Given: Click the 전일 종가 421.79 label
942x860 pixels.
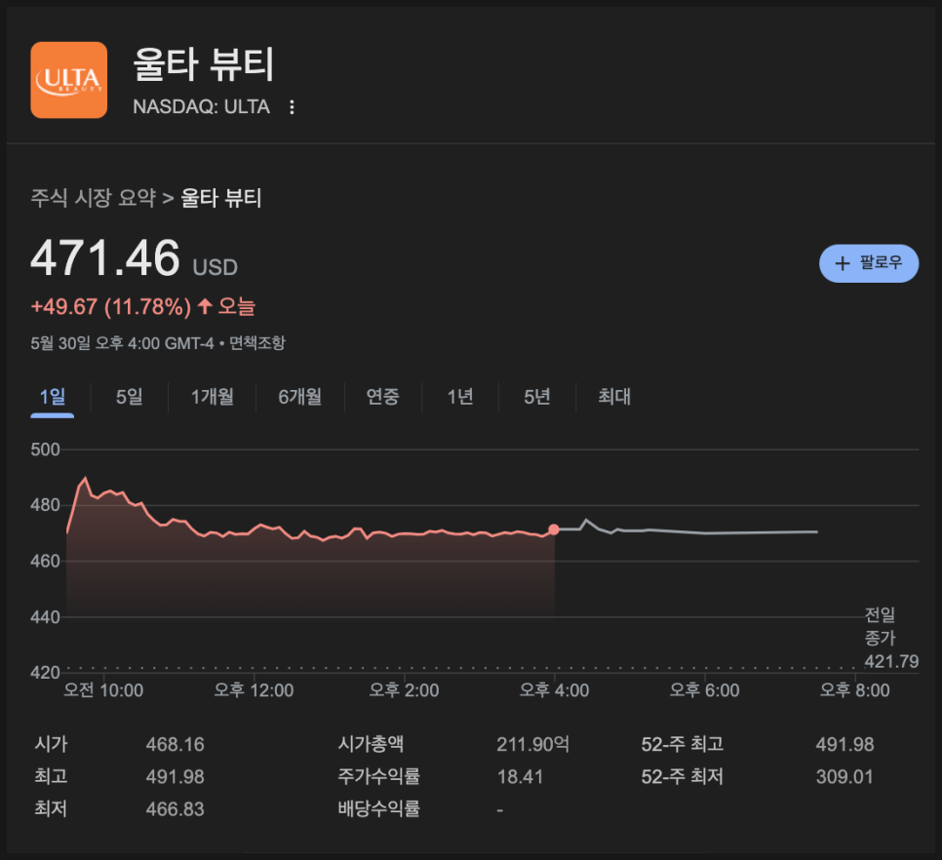Looking at the screenshot, I should click(x=891, y=639).
